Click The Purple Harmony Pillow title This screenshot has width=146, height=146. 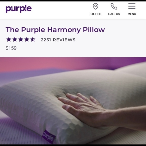55,30
